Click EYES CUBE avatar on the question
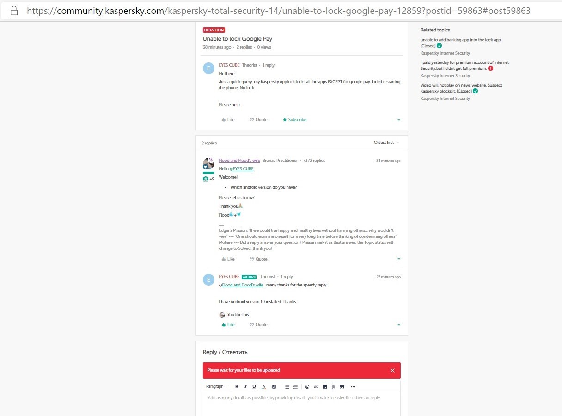This screenshot has width=562, height=416. click(x=208, y=68)
